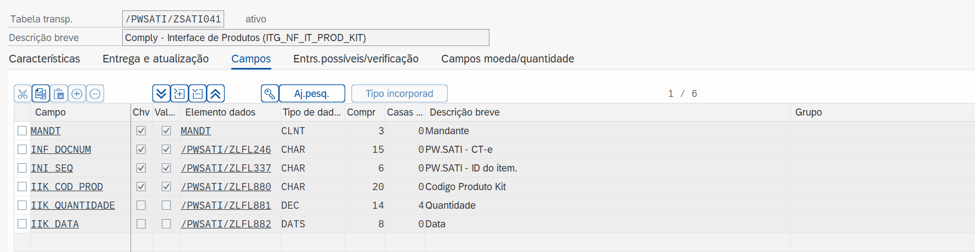Click the Casas column header
The image size is (975, 252).
click(404, 112)
